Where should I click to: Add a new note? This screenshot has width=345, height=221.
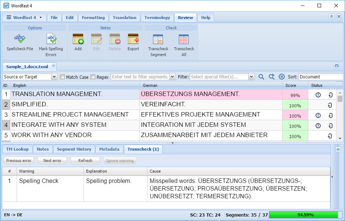(78, 42)
